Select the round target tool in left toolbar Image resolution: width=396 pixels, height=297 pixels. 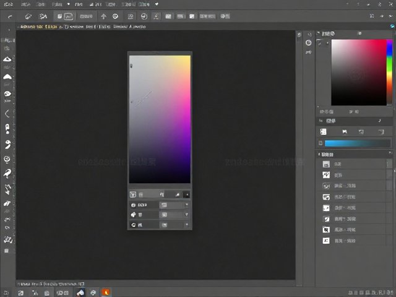[7, 159]
